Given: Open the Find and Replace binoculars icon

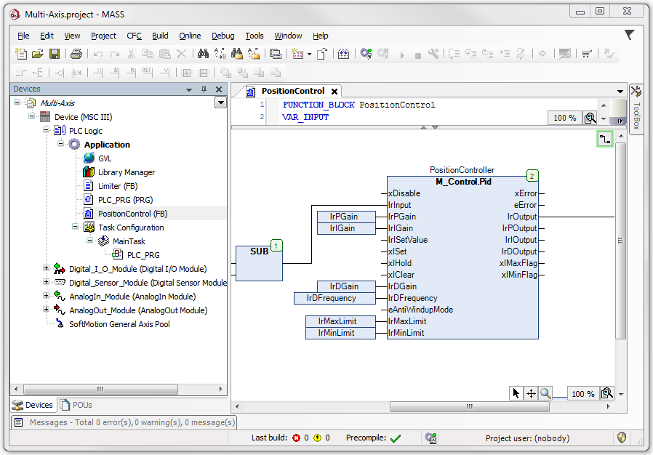Looking at the screenshot, I should pos(201,52).
